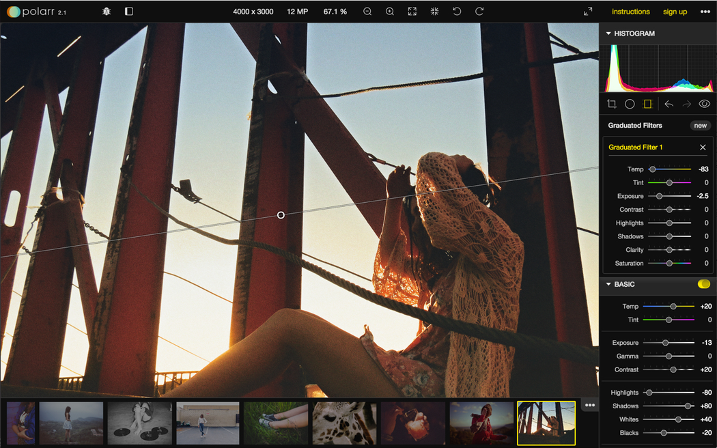Open the instructions link
Screen dimensions: 717x448
(x=630, y=12)
